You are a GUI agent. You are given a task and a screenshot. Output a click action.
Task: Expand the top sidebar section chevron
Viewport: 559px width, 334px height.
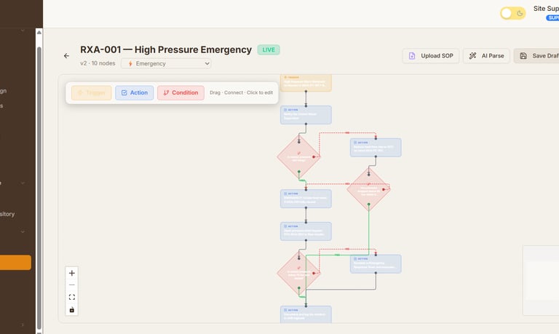pyautogui.click(x=23, y=31)
